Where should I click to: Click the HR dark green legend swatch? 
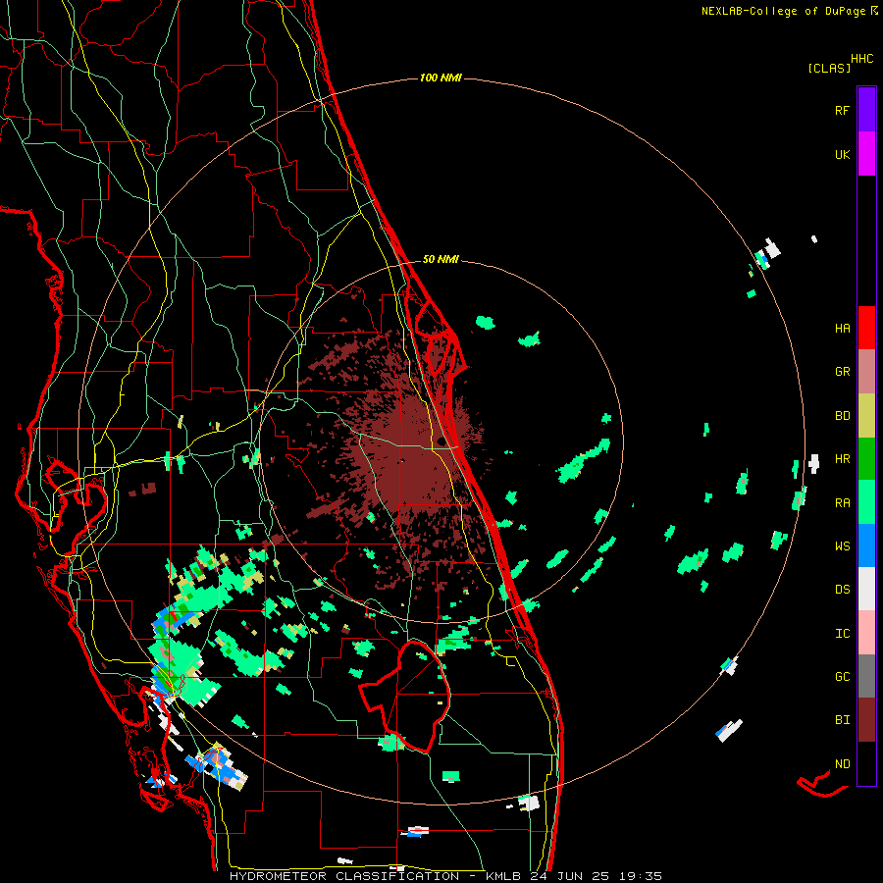pos(866,459)
